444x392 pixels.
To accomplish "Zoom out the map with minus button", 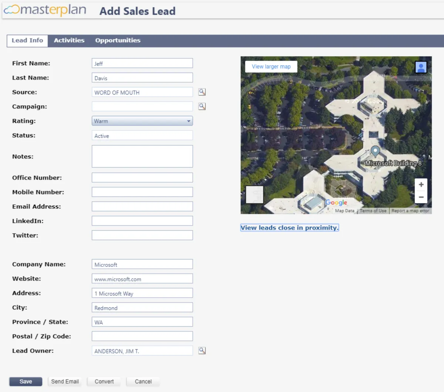I will (x=421, y=197).
